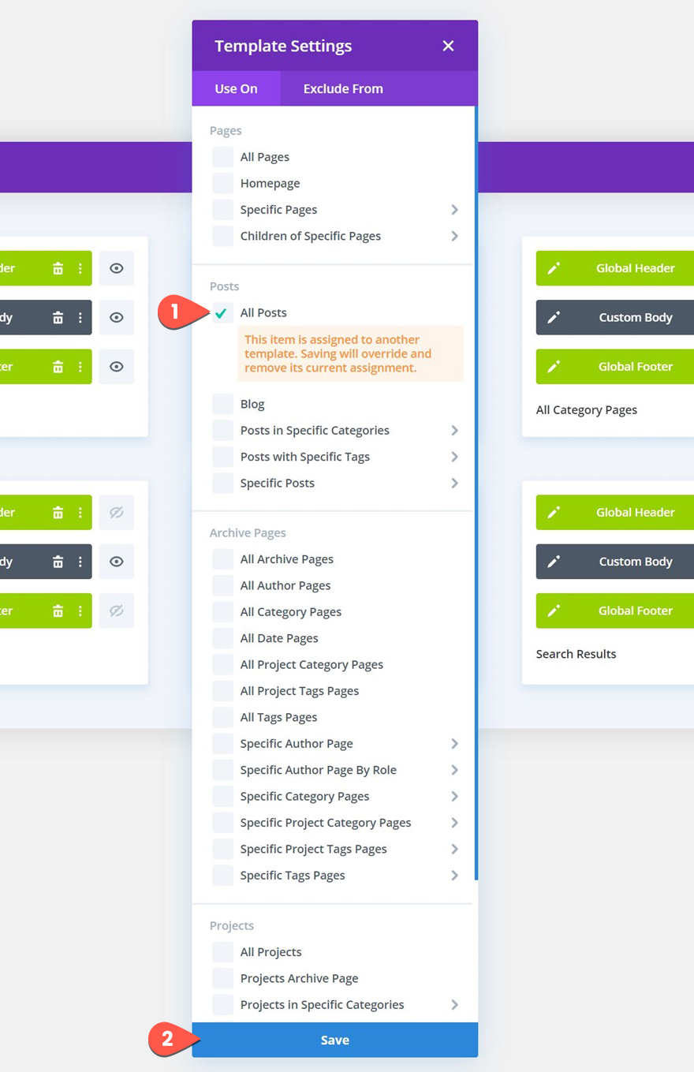The width and height of the screenshot is (694, 1072).
Task: Select the Use On tab
Action: click(x=236, y=88)
